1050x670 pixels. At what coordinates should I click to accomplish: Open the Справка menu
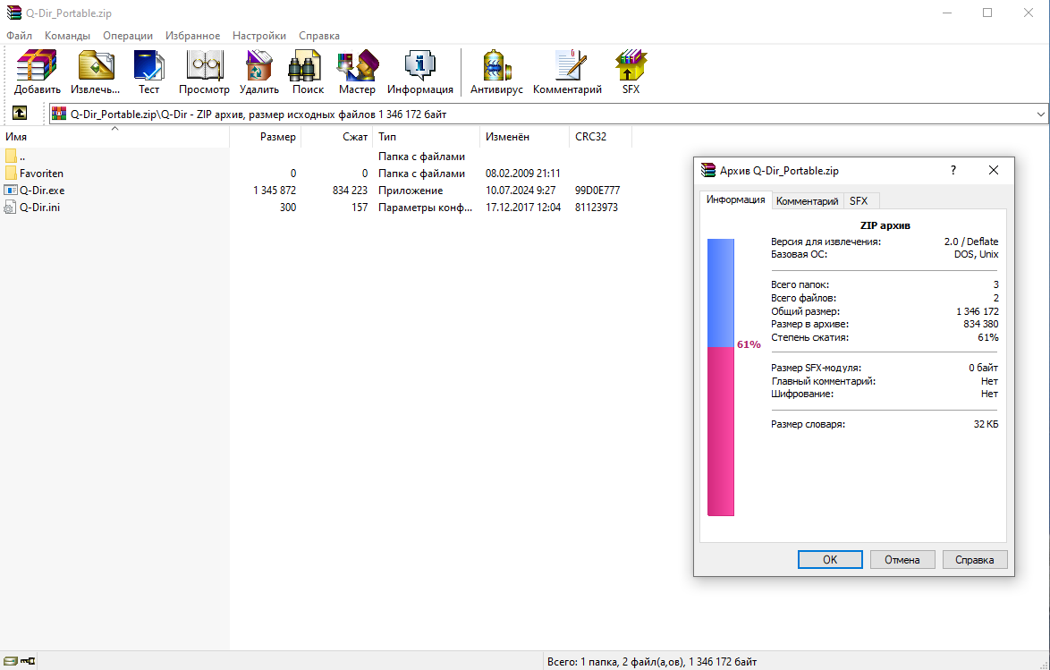tap(318, 36)
